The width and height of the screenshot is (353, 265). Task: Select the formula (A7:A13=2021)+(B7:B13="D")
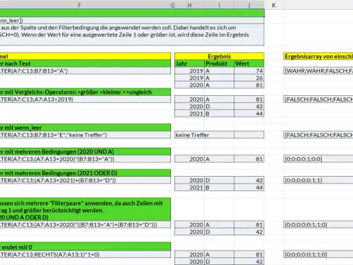pyautogui.click(x=85, y=180)
